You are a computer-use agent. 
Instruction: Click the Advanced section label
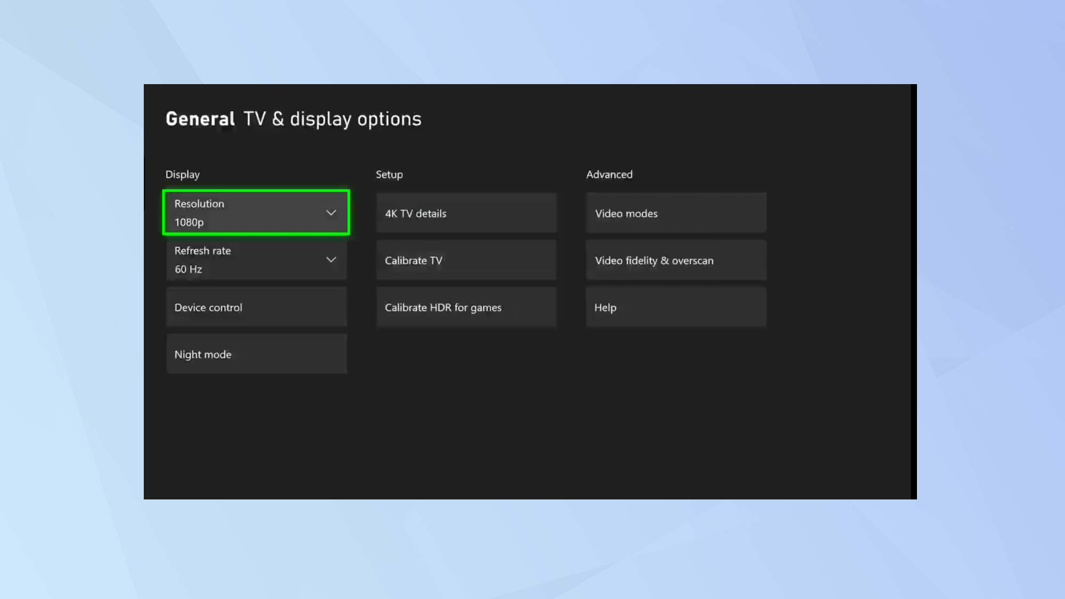pyautogui.click(x=609, y=174)
